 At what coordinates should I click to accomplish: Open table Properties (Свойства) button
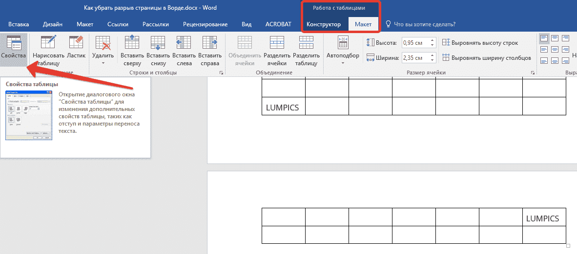point(13,49)
